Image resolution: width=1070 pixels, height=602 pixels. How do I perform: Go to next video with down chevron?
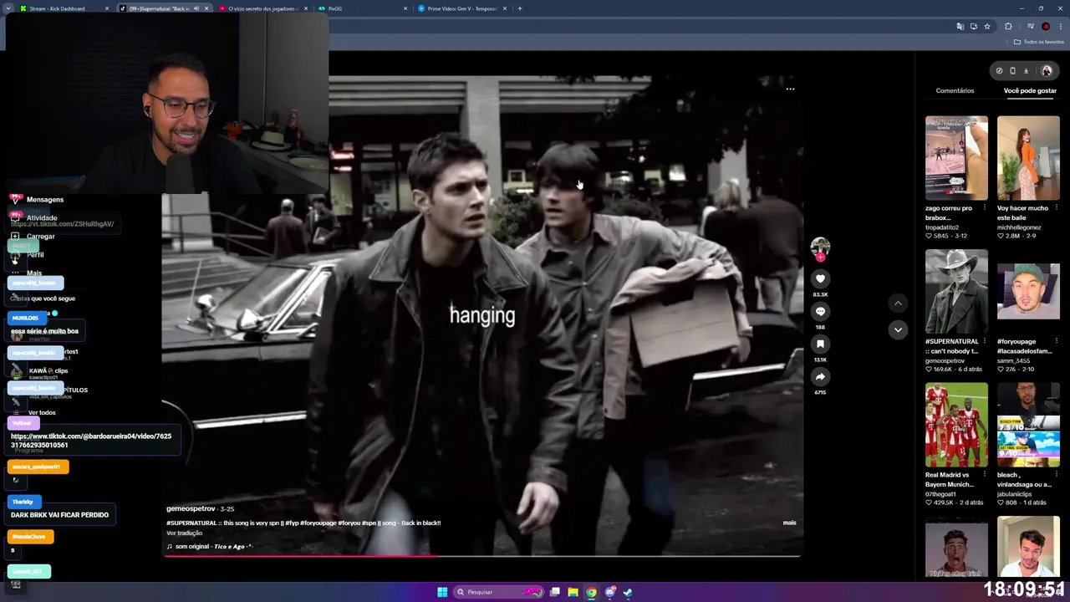click(x=898, y=329)
